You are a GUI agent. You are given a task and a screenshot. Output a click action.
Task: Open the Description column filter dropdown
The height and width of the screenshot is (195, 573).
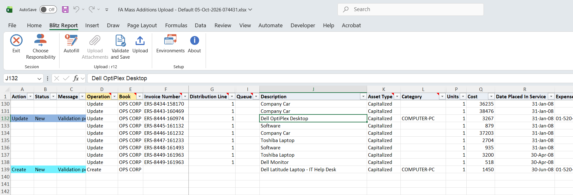click(363, 96)
